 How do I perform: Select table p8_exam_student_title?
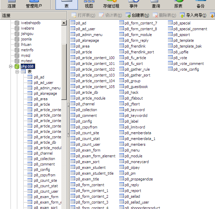coord(94,173)
